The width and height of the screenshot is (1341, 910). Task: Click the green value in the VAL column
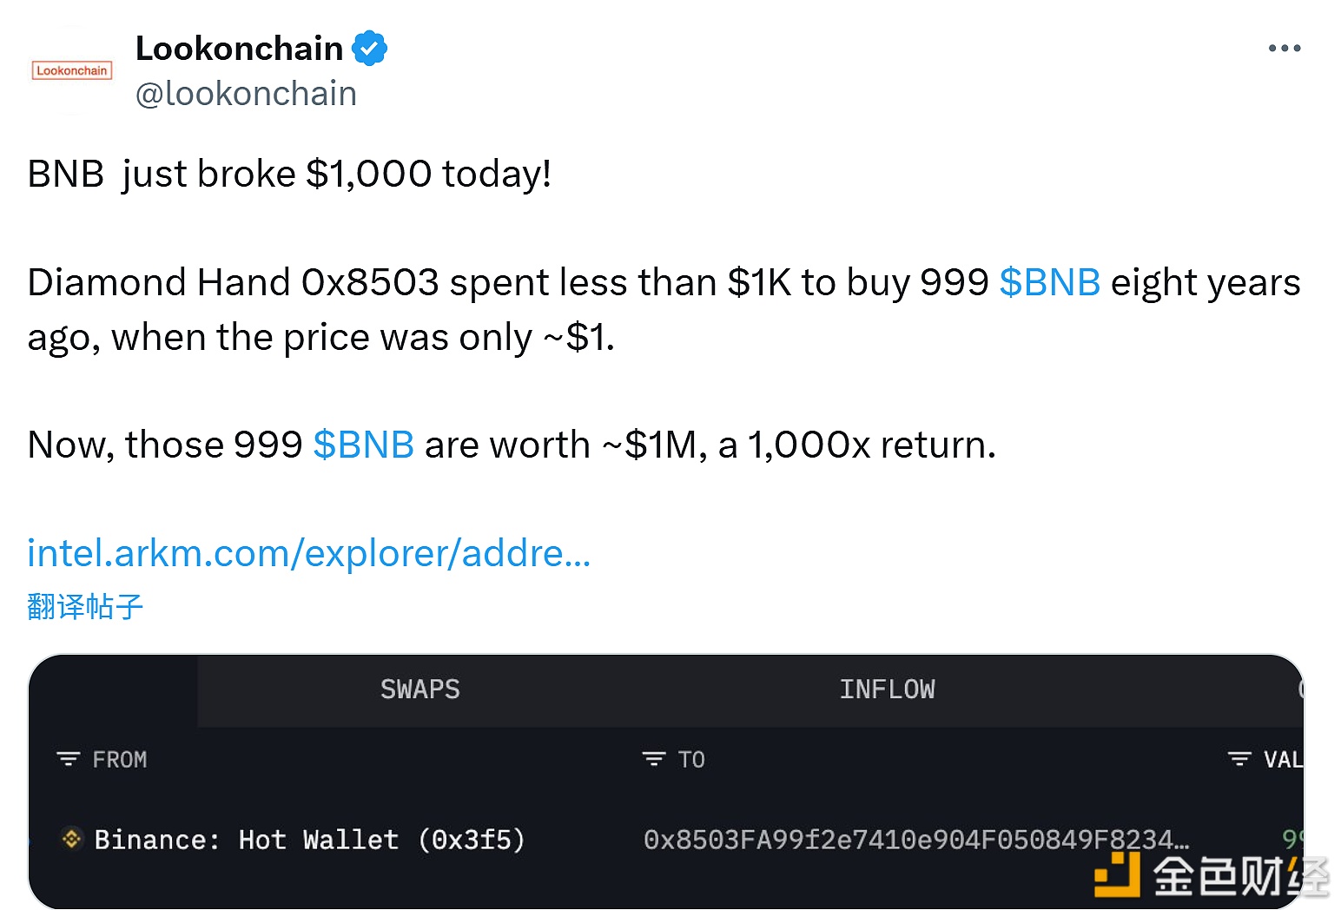[1291, 839]
